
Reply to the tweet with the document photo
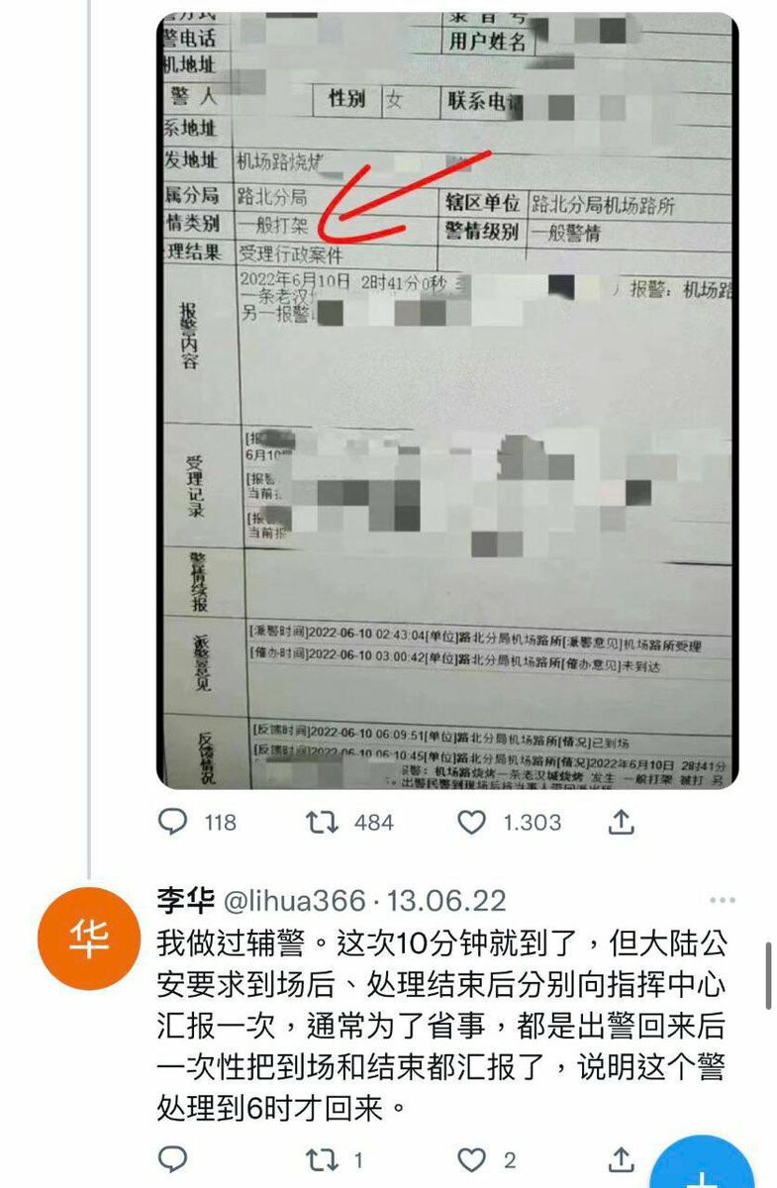pos(173,822)
